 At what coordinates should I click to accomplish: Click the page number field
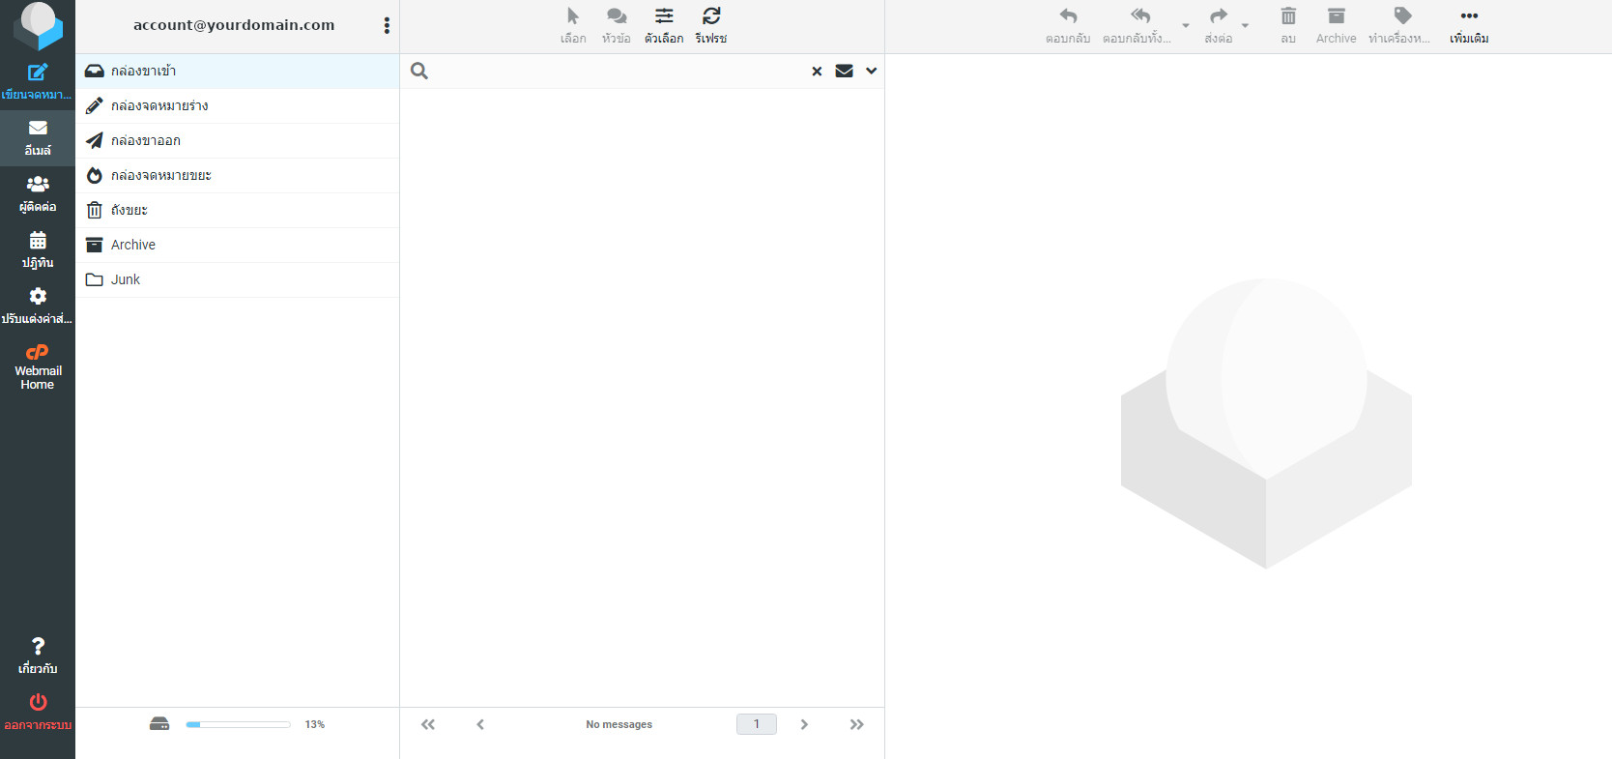757,724
